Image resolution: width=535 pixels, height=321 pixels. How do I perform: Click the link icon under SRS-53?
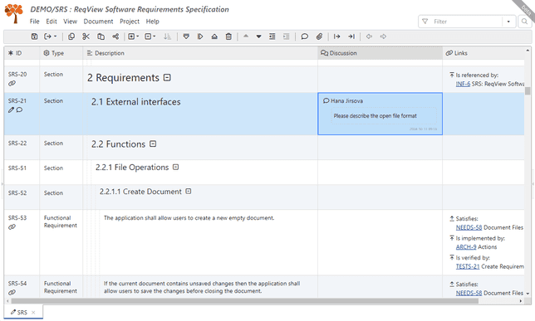(x=12, y=227)
